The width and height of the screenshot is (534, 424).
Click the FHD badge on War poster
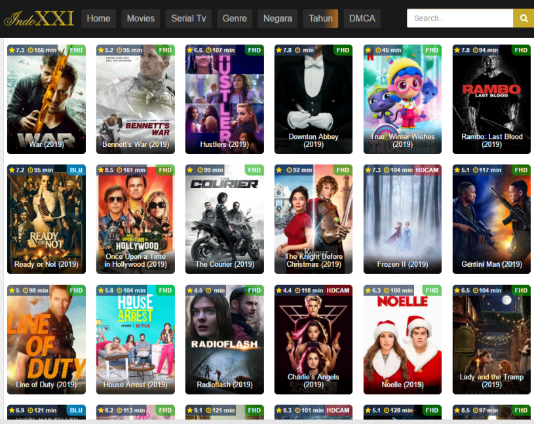(x=76, y=50)
